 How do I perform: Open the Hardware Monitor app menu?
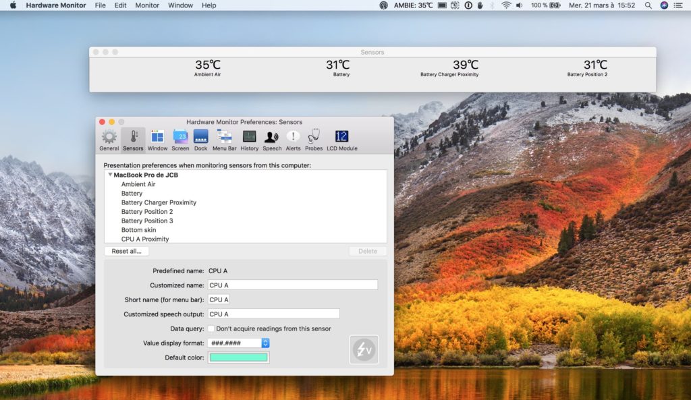[x=56, y=5]
